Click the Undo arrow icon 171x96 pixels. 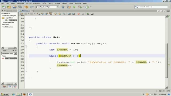(x=26, y=7)
